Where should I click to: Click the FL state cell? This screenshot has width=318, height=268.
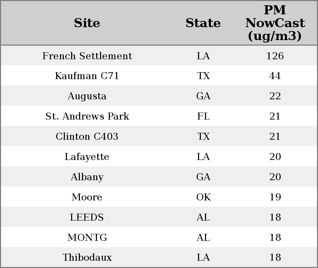[203, 116]
